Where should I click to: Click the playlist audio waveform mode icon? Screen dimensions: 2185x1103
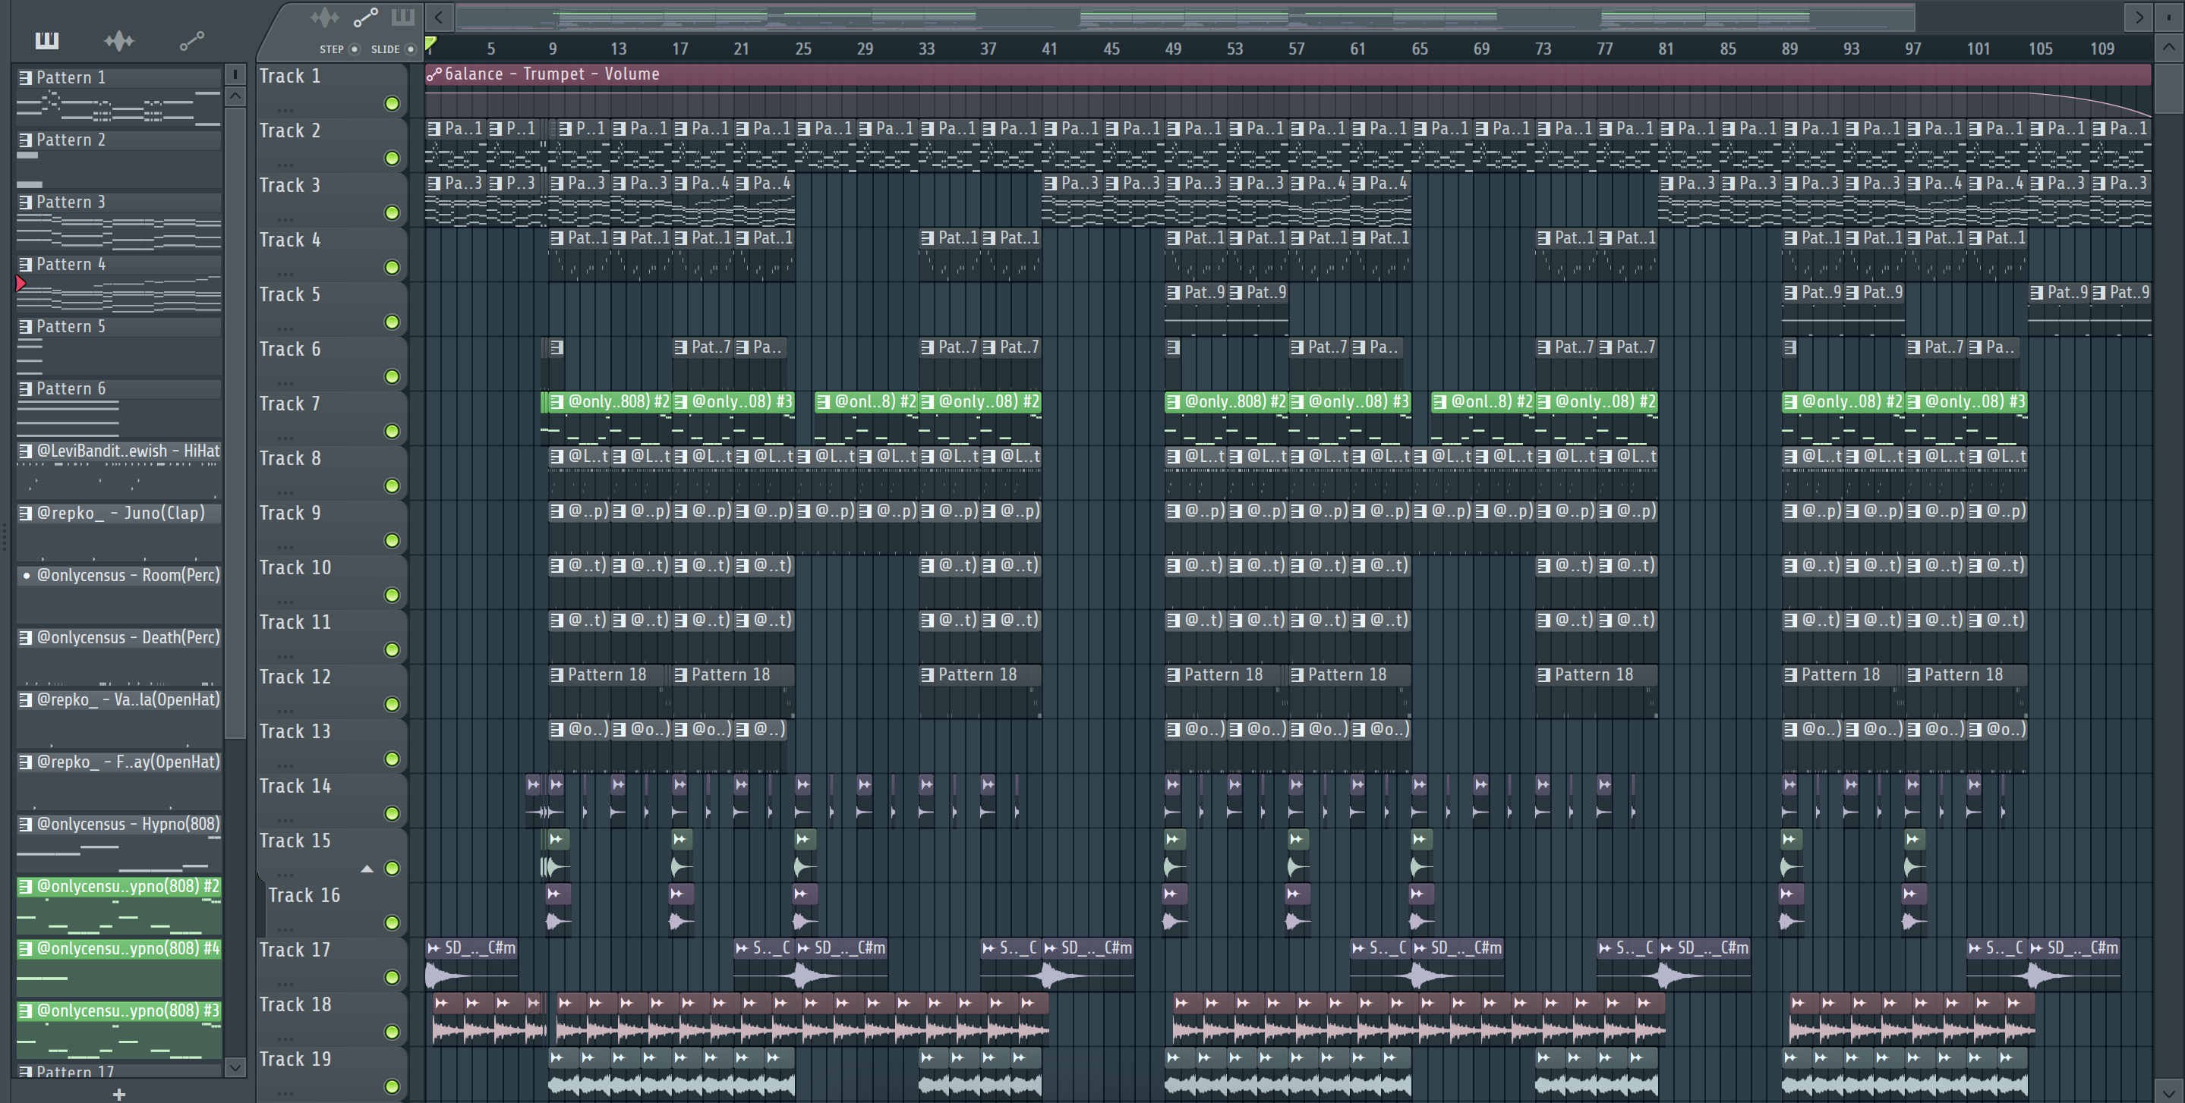[x=325, y=17]
